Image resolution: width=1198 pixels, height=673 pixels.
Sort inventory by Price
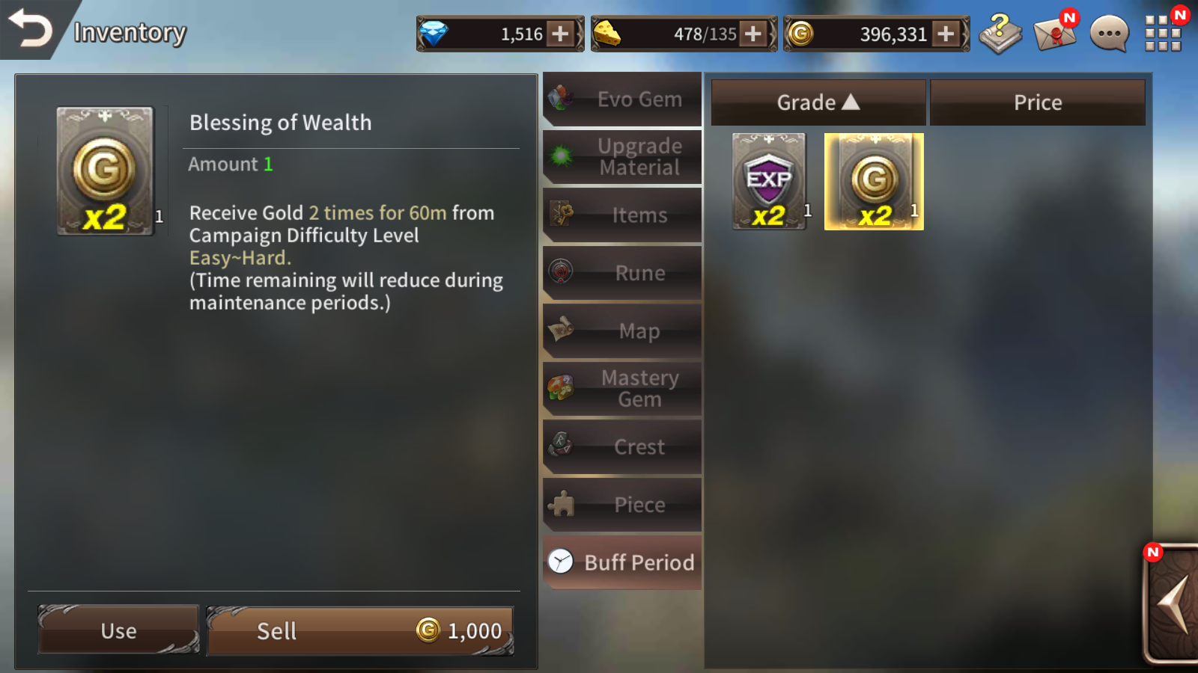tap(1038, 102)
